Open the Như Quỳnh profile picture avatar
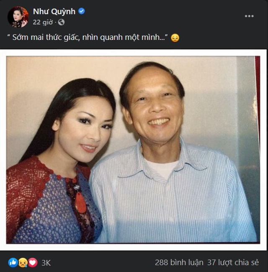The width and height of the screenshot is (268, 272). tap(18, 17)
